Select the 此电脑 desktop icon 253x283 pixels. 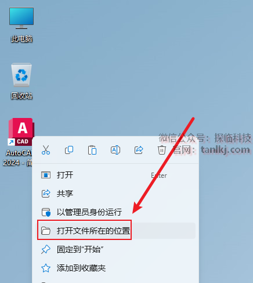[21, 24]
